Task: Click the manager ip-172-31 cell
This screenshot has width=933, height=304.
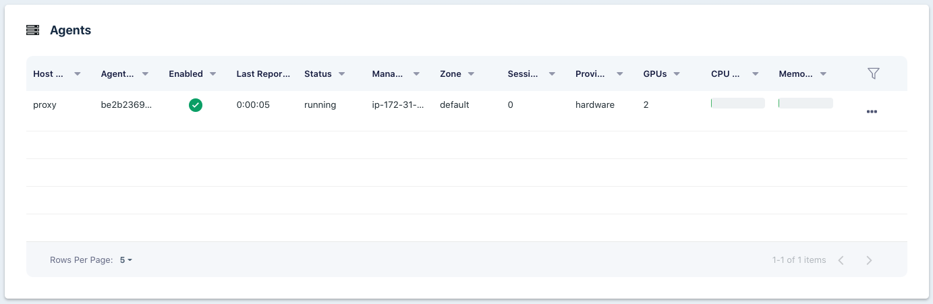Action: pyautogui.click(x=398, y=105)
